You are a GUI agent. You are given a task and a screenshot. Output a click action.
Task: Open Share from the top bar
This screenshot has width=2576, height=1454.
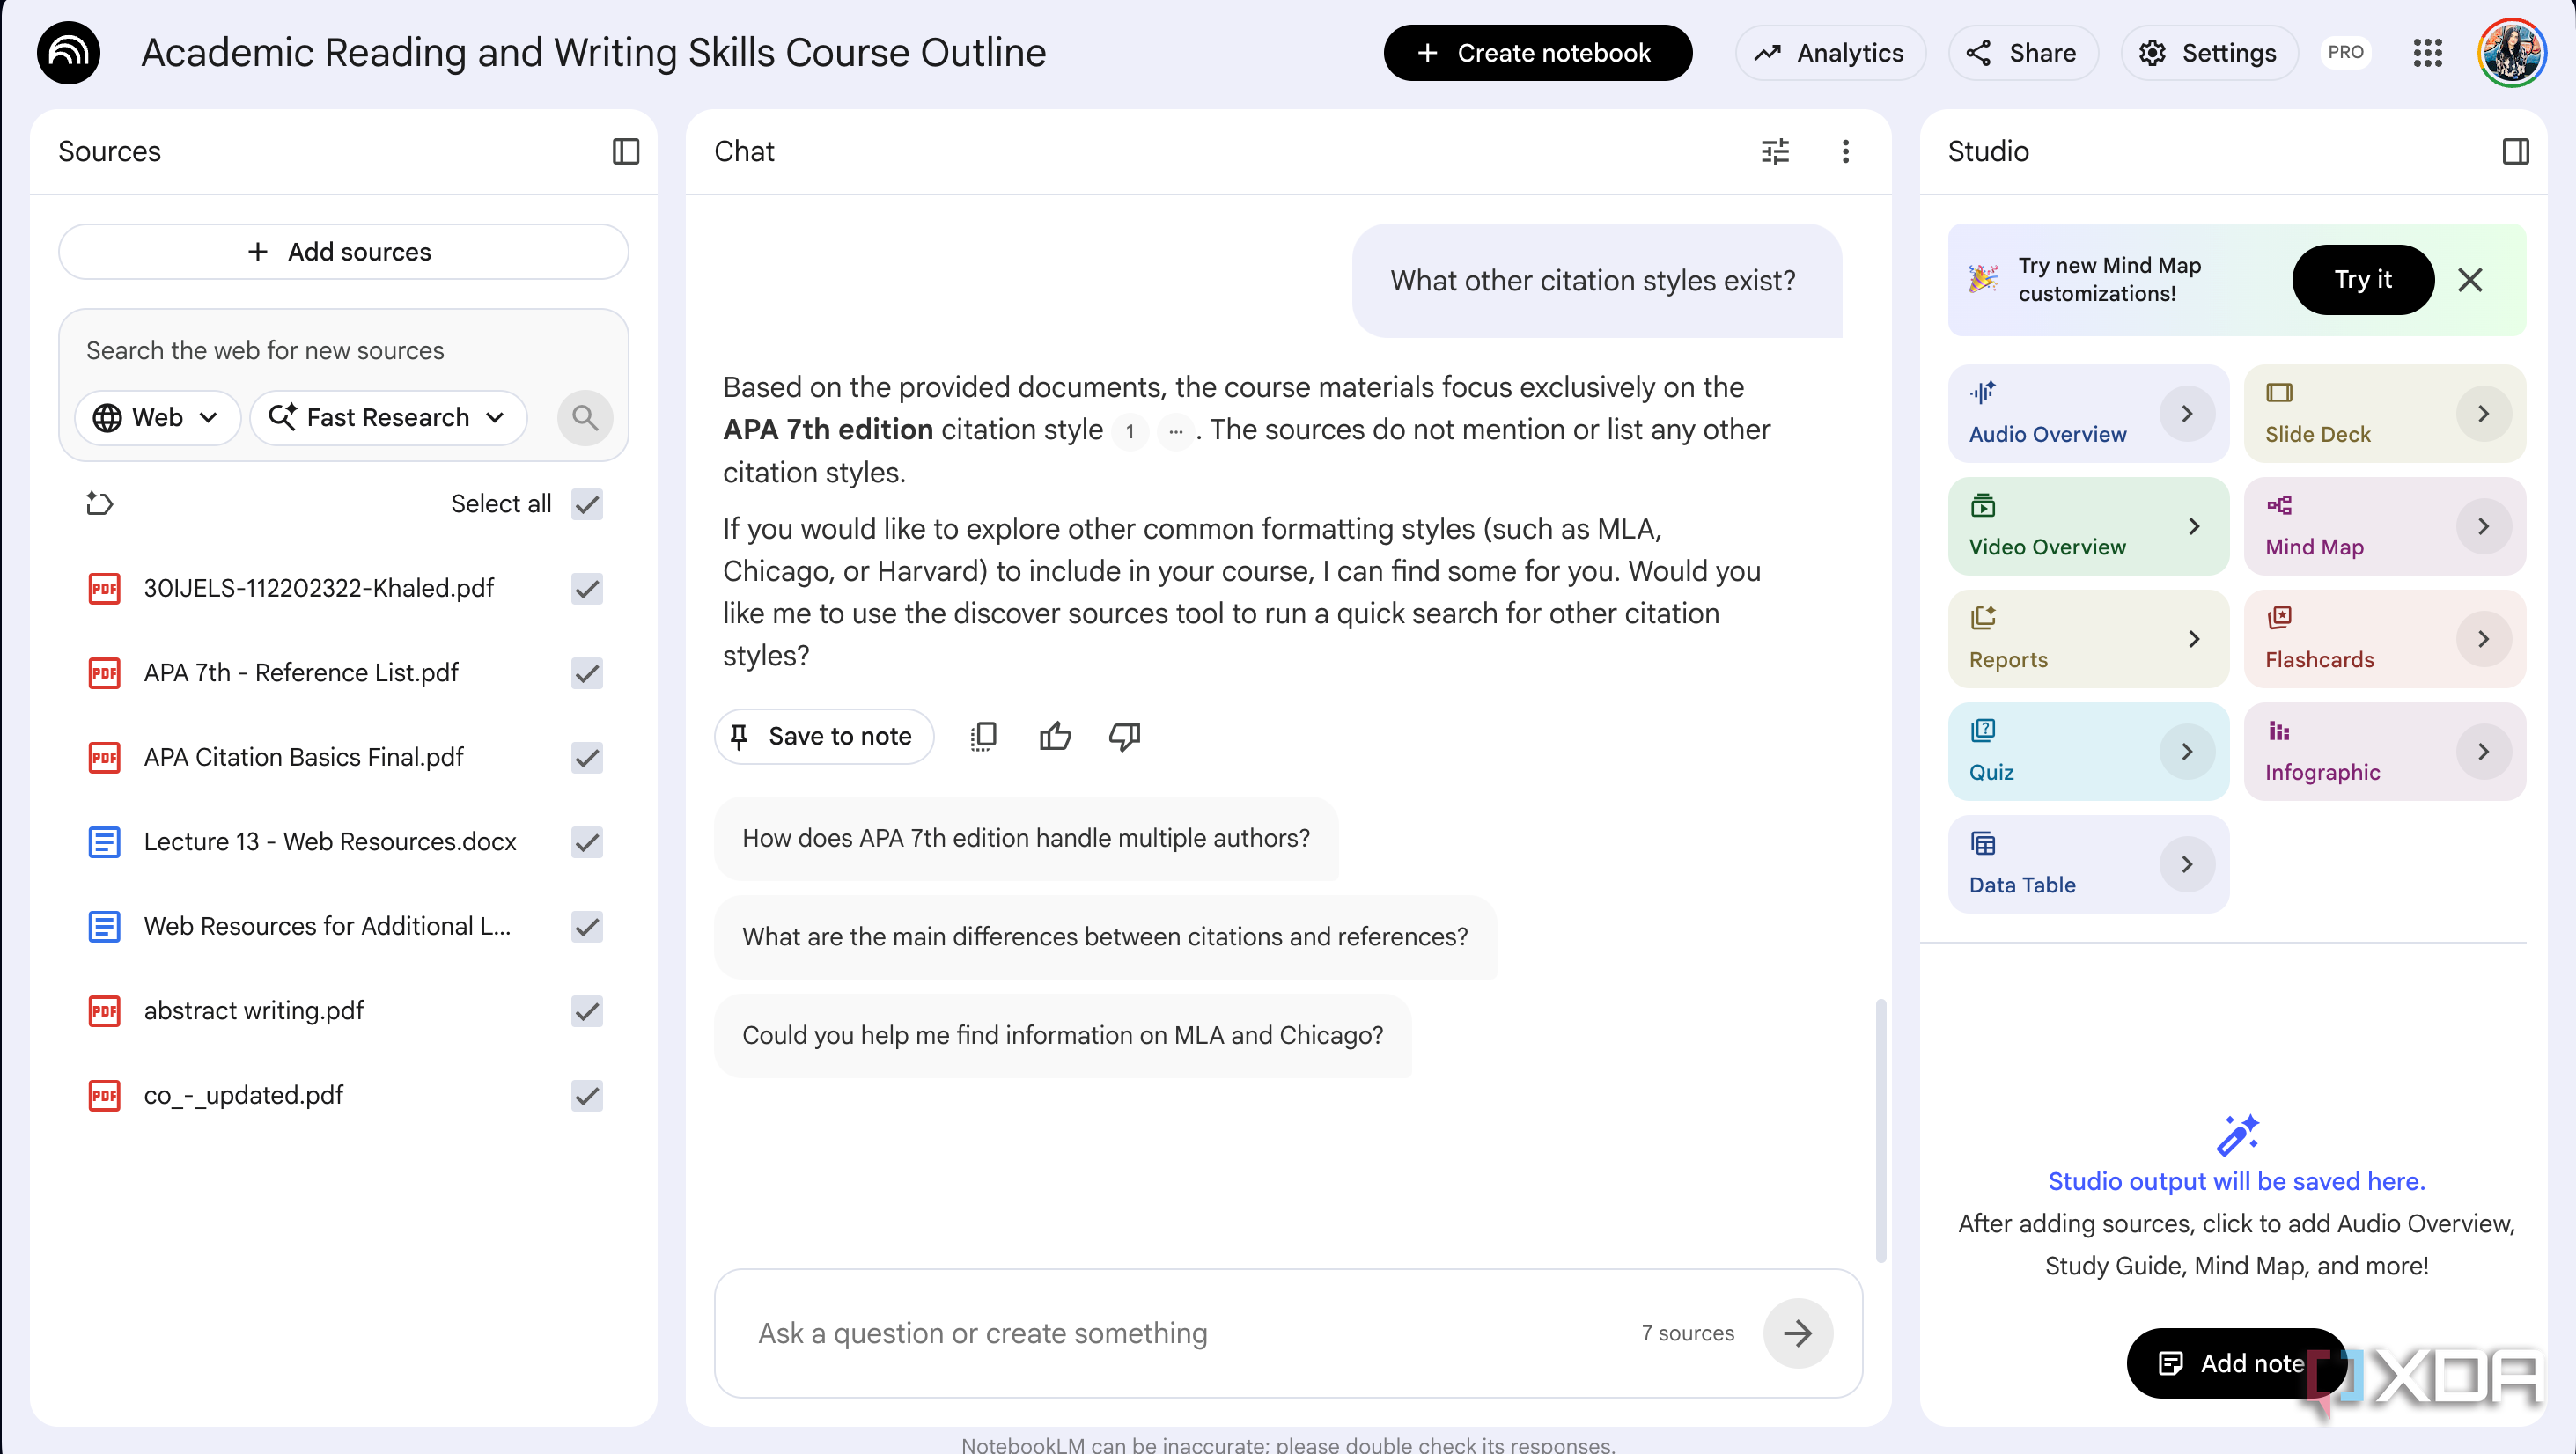pos(2021,53)
